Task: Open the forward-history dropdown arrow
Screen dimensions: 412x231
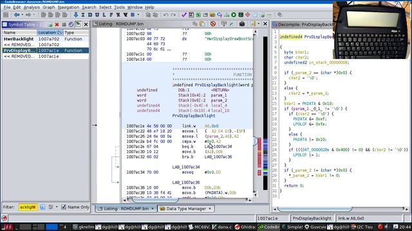Action: [x=33, y=15]
